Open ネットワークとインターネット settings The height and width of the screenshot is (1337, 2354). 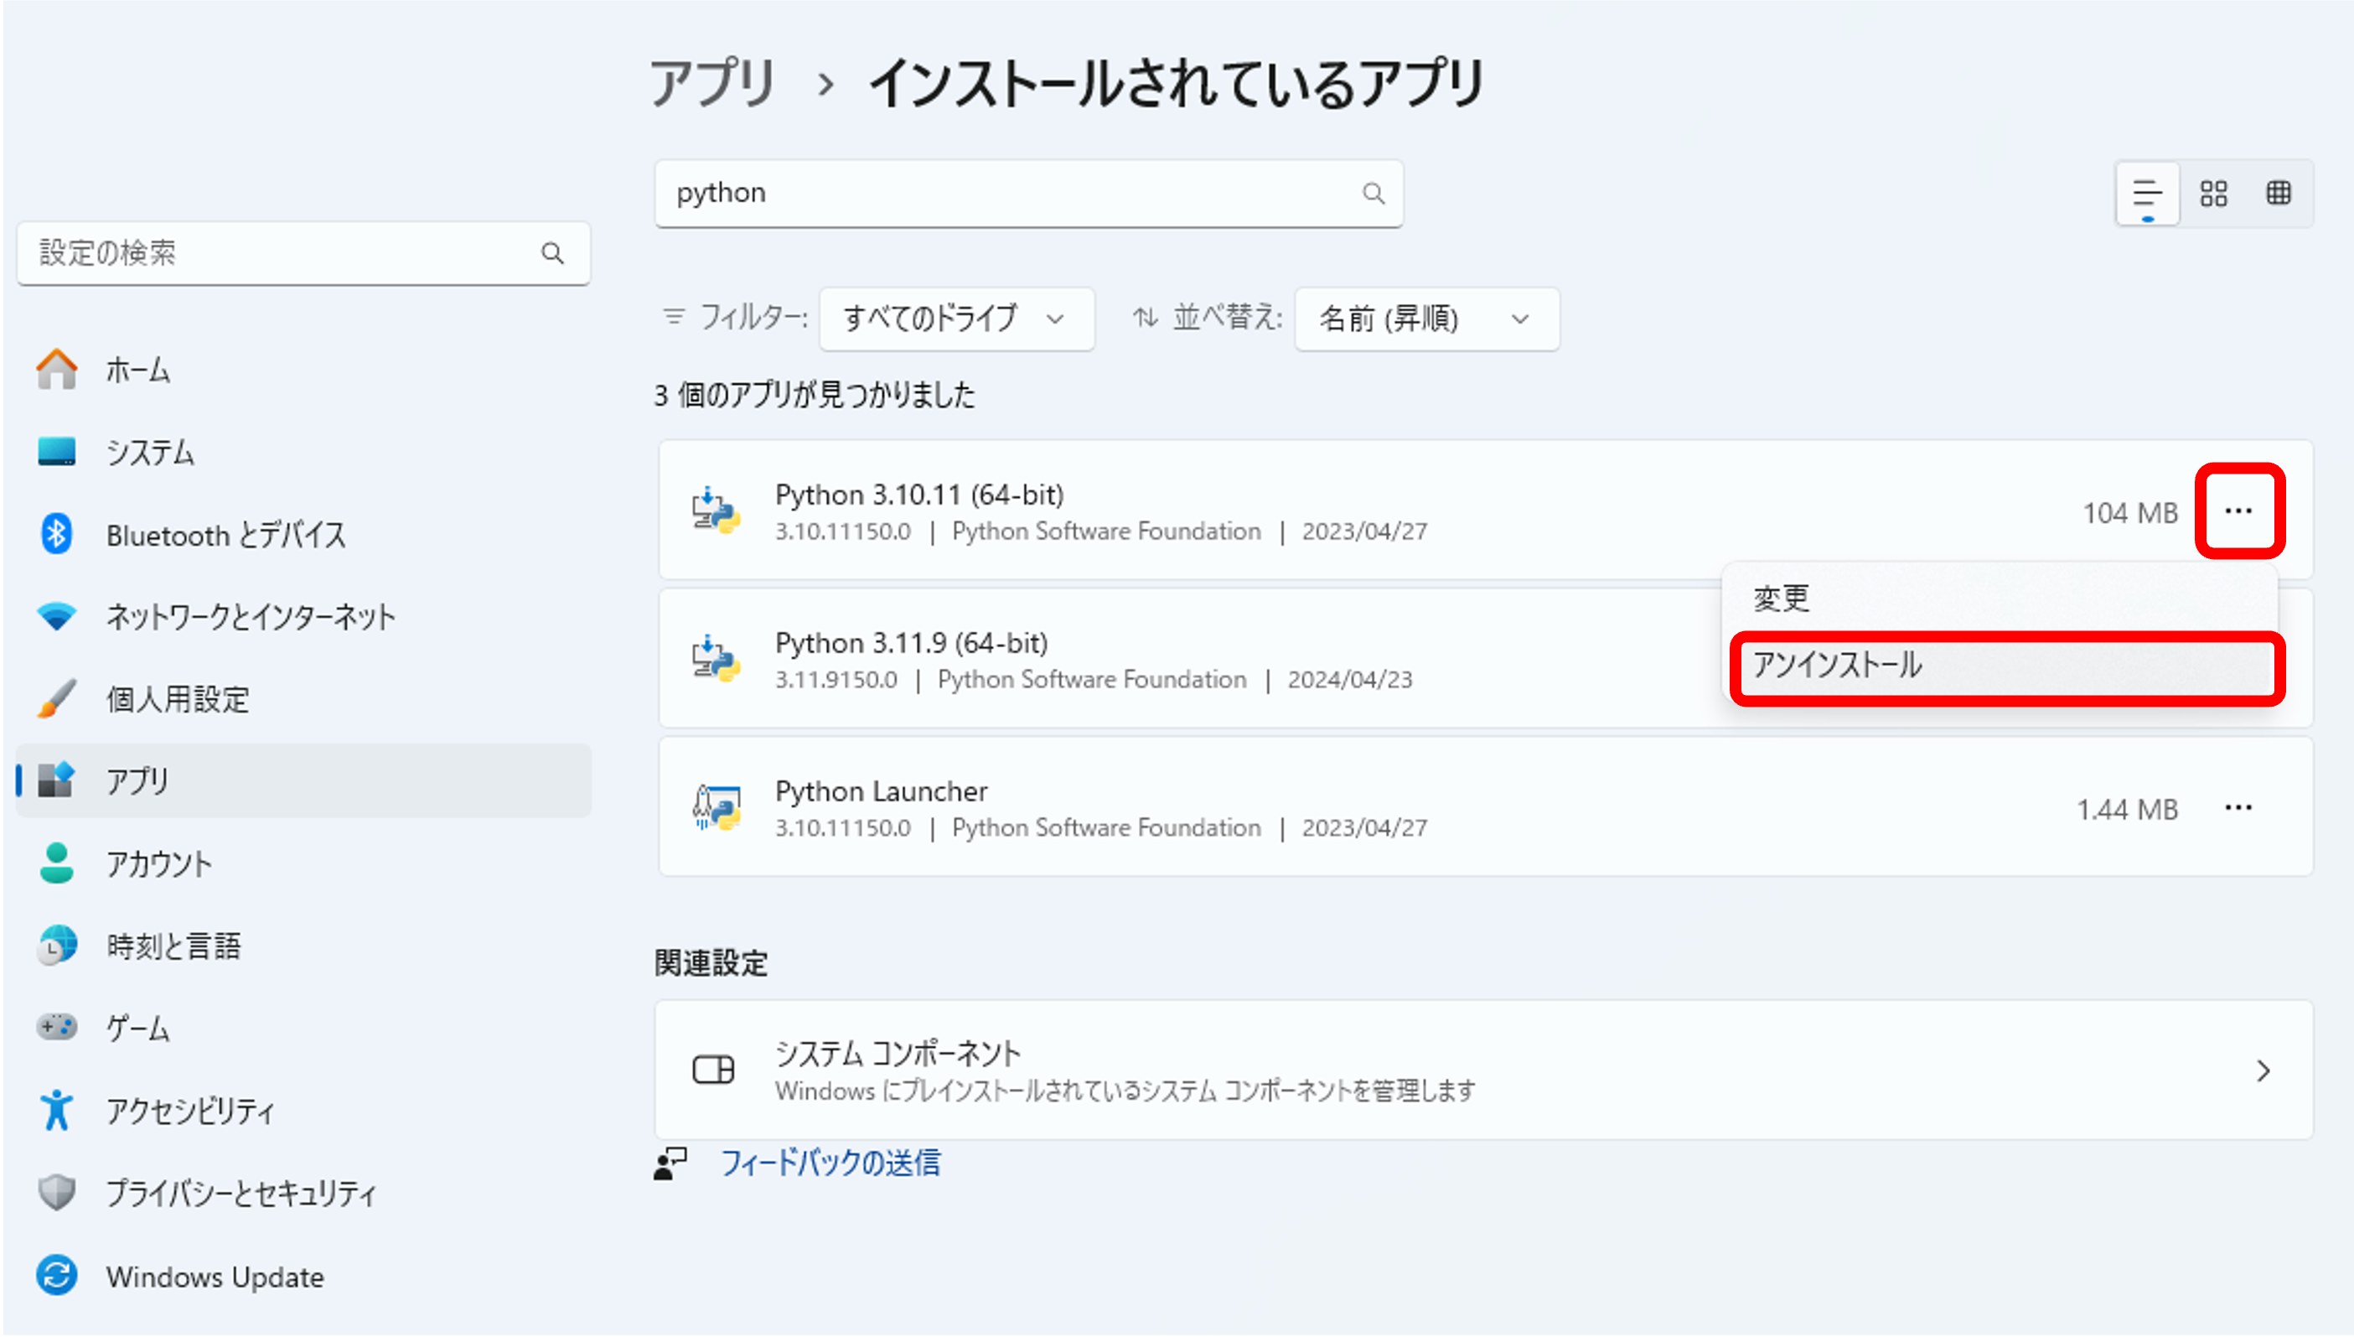click(x=250, y=617)
